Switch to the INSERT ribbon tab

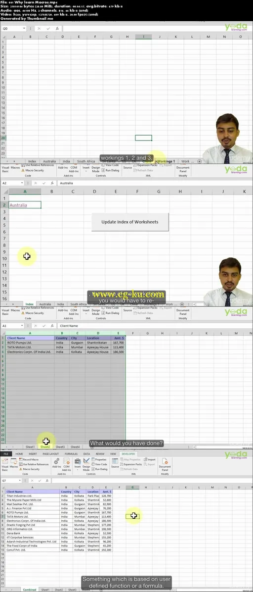[x=33, y=454]
